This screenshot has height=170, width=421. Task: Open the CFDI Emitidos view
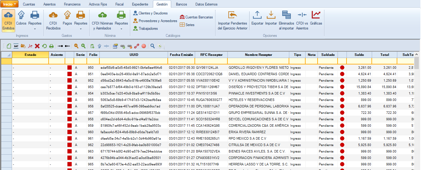pos(9,21)
